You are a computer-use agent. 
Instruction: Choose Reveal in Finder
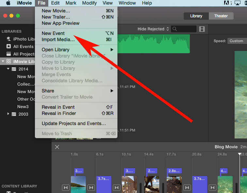tap(76, 113)
